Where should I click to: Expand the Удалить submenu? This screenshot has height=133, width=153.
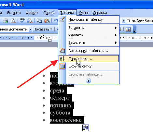point(116,35)
